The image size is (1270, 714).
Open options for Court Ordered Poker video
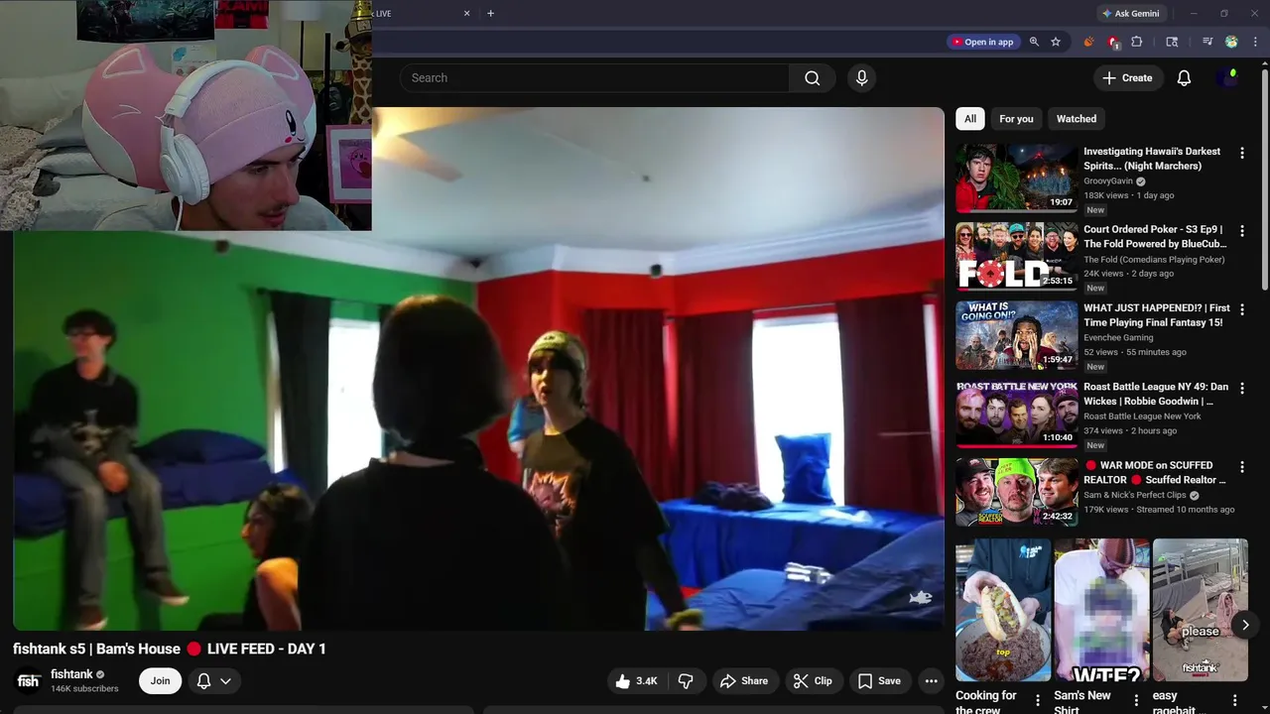point(1241,231)
